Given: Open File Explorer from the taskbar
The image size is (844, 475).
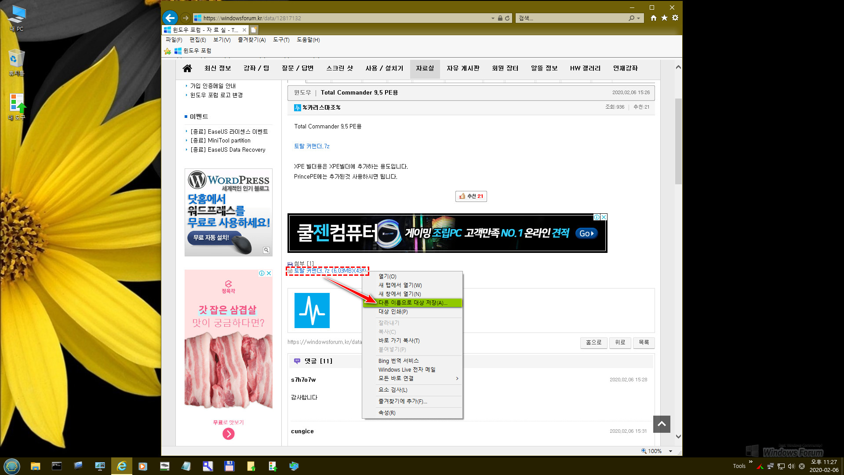Looking at the screenshot, I should click(35, 466).
